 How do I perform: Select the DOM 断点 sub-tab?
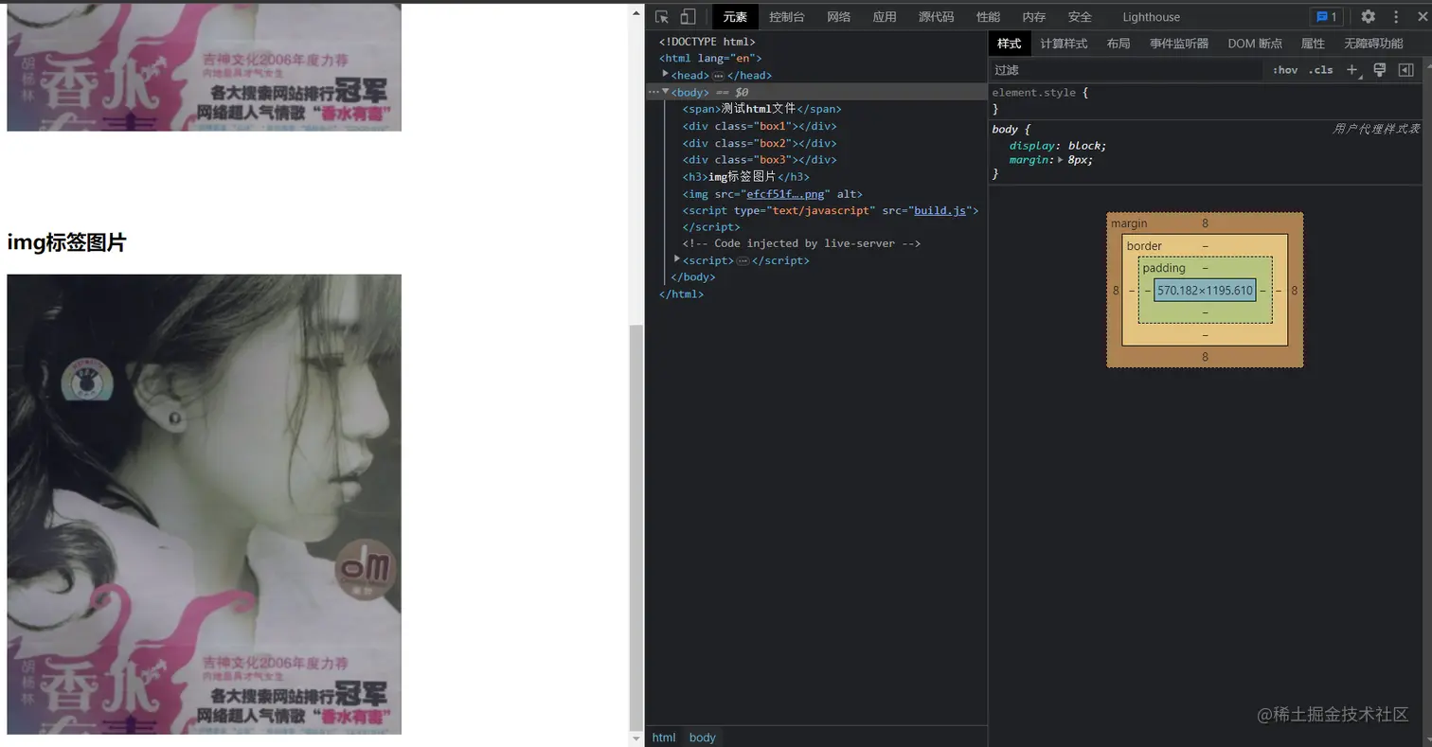(1255, 44)
